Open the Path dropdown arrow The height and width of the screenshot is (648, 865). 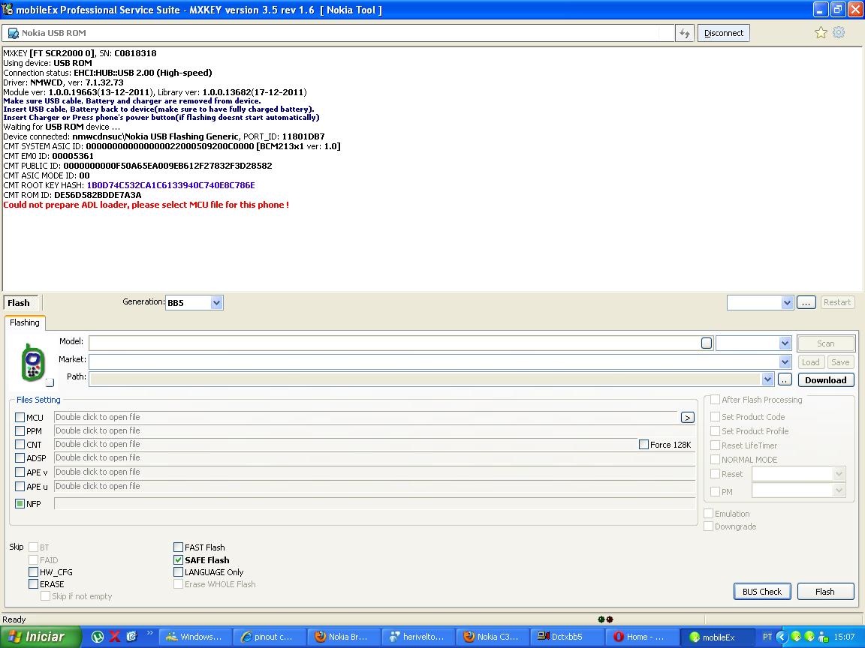coord(767,379)
